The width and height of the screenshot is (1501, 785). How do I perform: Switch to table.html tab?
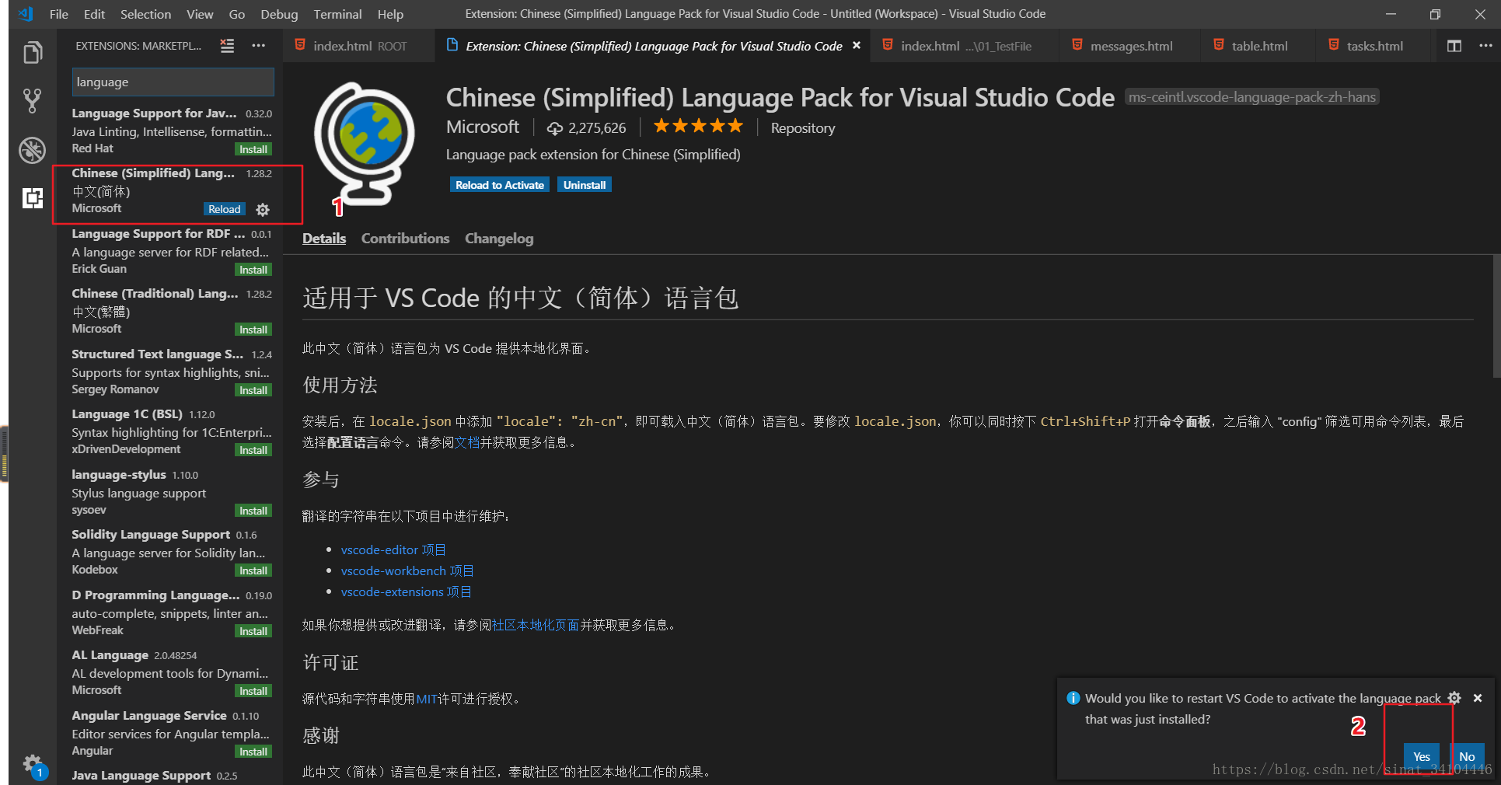1258,46
